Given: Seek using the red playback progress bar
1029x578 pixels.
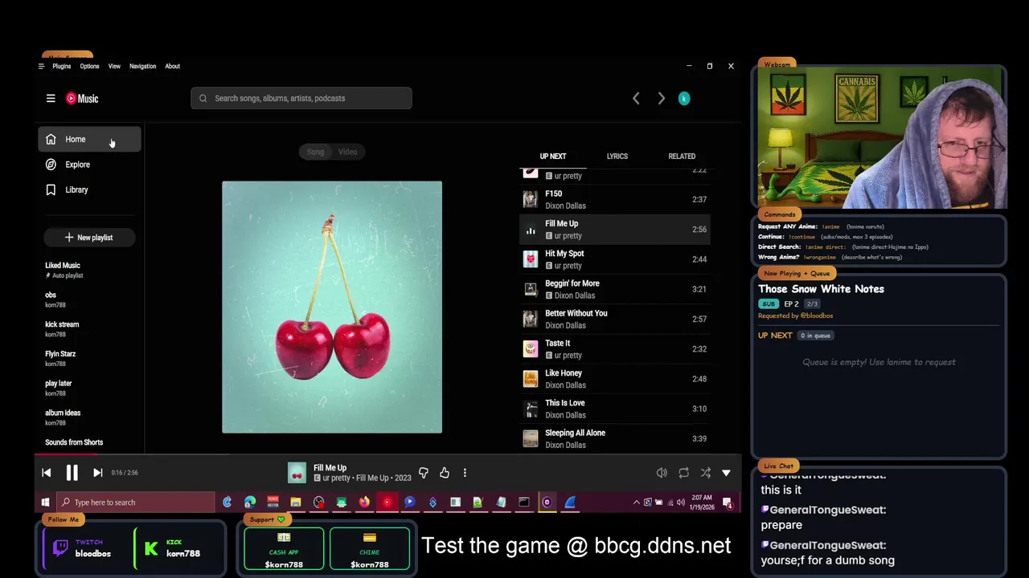Looking at the screenshot, I should tap(387, 454).
